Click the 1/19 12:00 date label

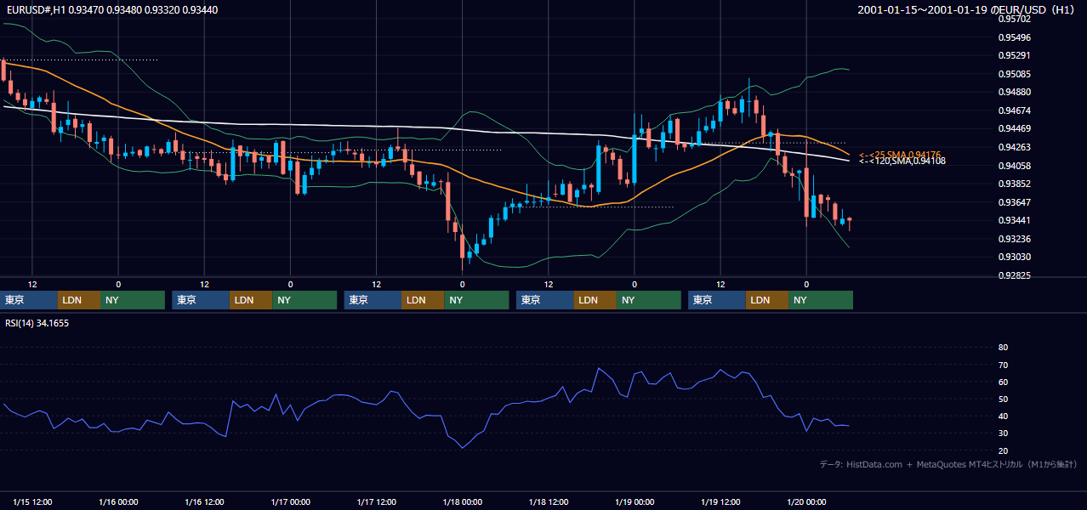tap(721, 502)
